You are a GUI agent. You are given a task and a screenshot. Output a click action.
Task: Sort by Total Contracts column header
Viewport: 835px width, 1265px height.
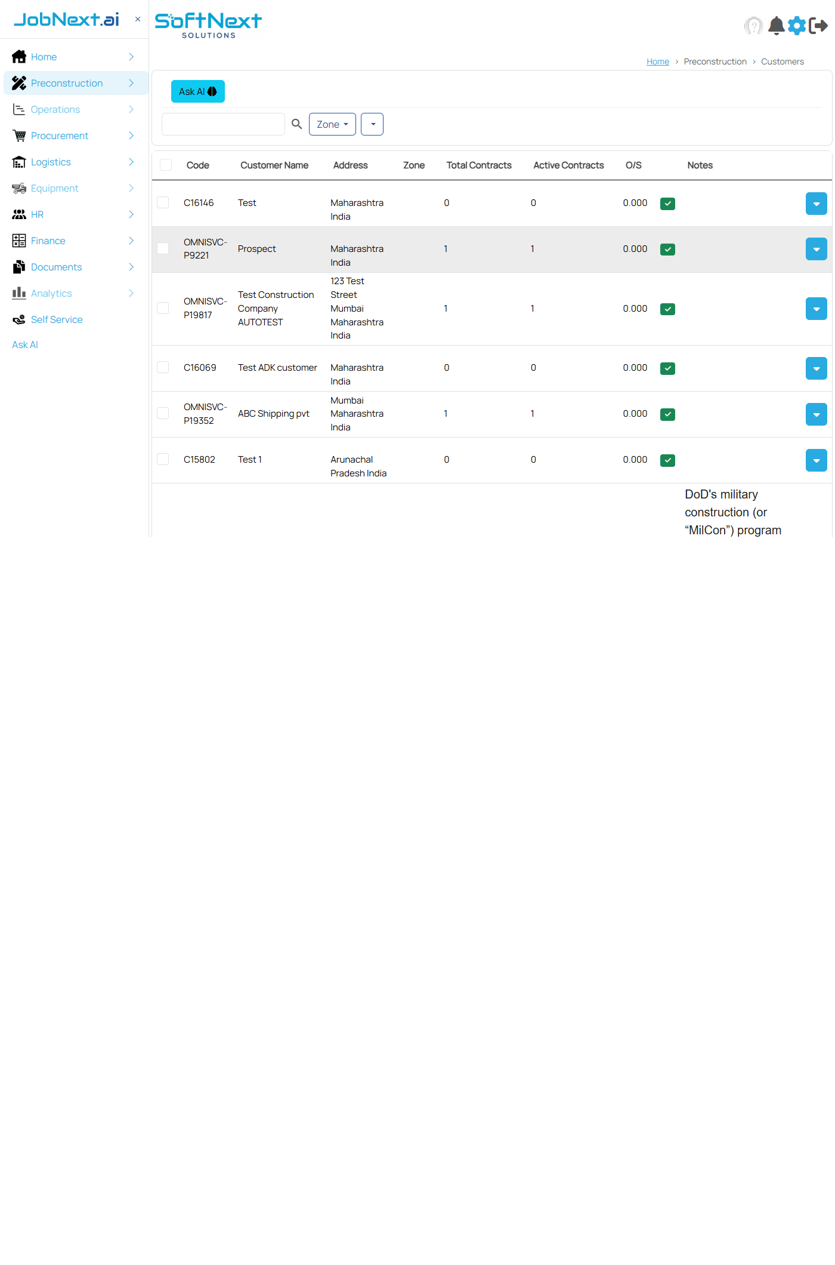pyautogui.click(x=479, y=165)
